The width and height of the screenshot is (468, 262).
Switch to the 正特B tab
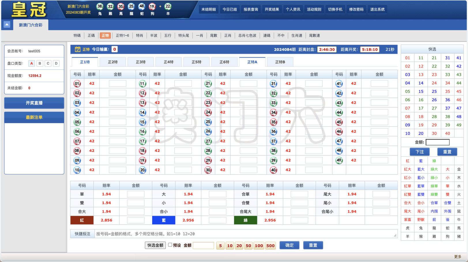coord(280,62)
